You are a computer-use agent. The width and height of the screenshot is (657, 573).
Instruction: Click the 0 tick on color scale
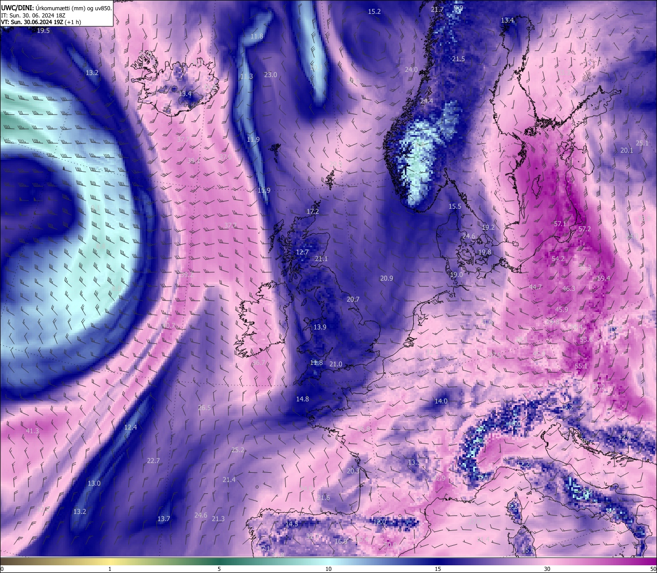[2, 569]
